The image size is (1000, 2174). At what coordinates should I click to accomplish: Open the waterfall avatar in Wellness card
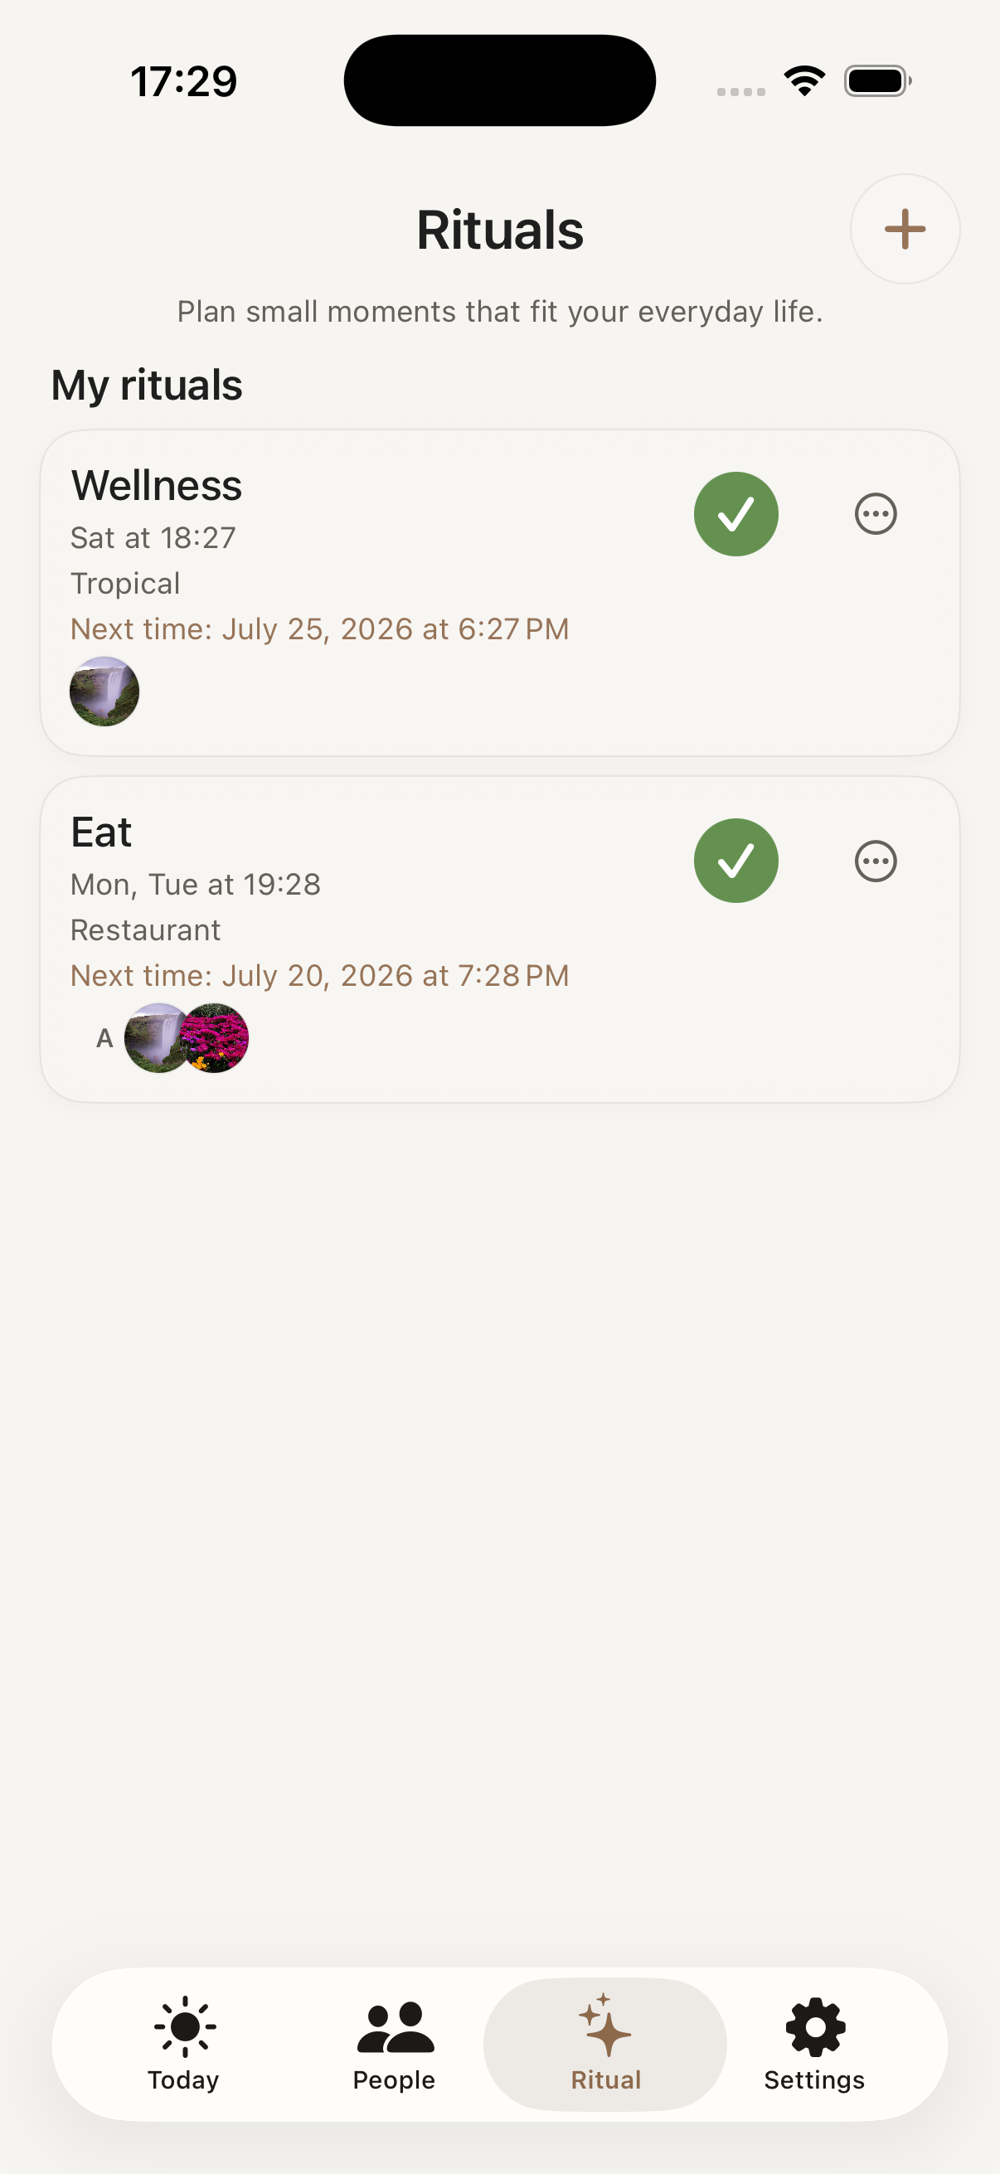104,692
